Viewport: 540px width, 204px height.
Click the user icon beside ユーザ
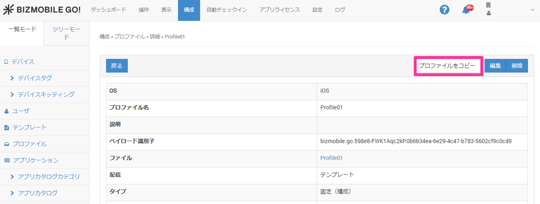6,111
